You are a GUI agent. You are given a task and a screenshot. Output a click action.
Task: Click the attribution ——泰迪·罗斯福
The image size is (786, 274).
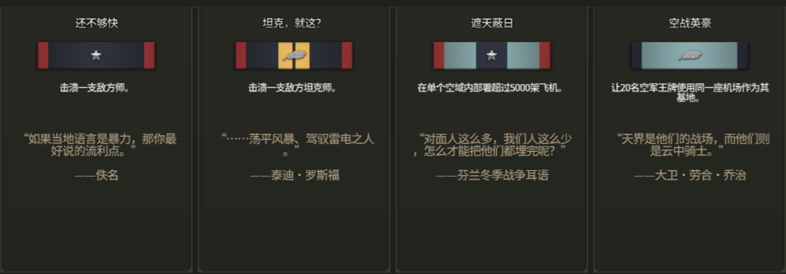point(295,175)
